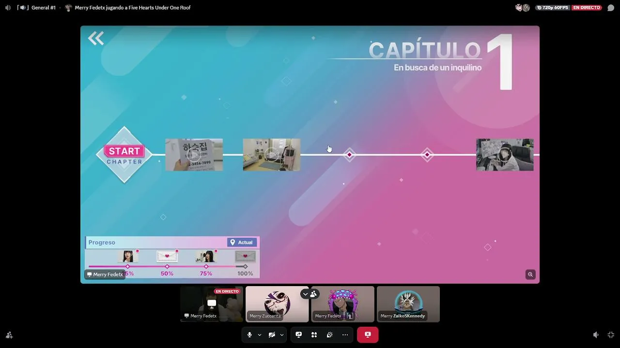620x348 pixels.
Task: Open the Korean flyer scene thumbnail
Action: pyautogui.click(x=194, y=155)
